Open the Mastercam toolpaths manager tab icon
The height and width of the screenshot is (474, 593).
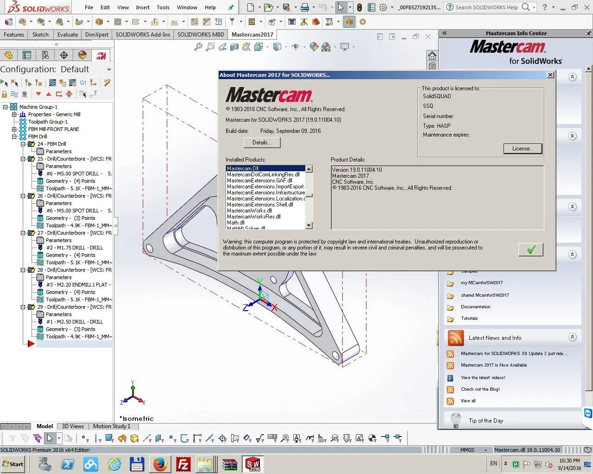[101, 55]
